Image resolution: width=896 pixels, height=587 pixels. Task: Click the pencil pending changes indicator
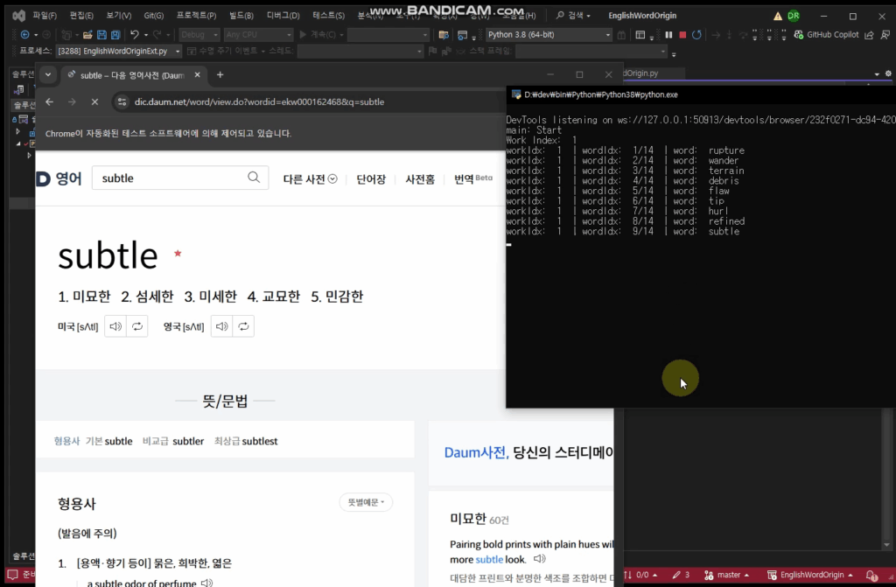681,575
